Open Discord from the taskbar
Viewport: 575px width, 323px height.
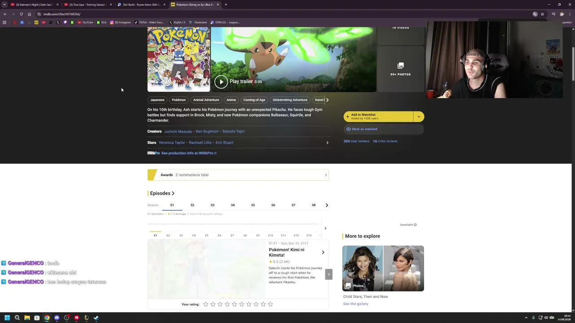tap(57, 318)
